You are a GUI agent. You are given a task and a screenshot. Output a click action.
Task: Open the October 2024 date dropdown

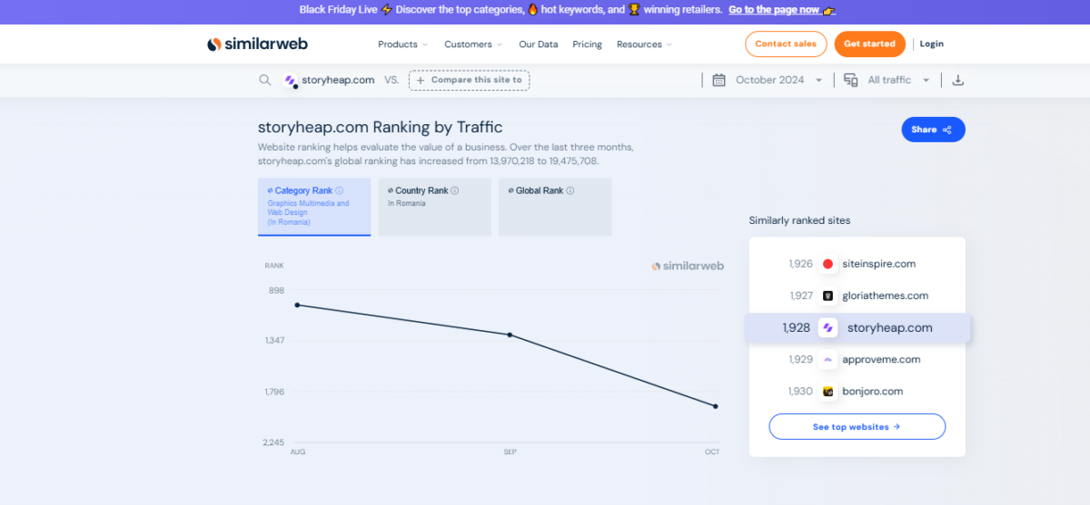point(778,80)
